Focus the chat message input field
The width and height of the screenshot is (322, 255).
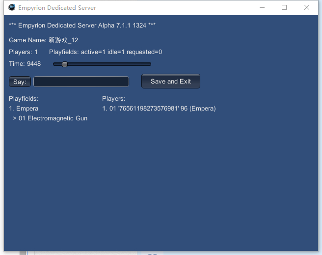(x=81, y=82)
